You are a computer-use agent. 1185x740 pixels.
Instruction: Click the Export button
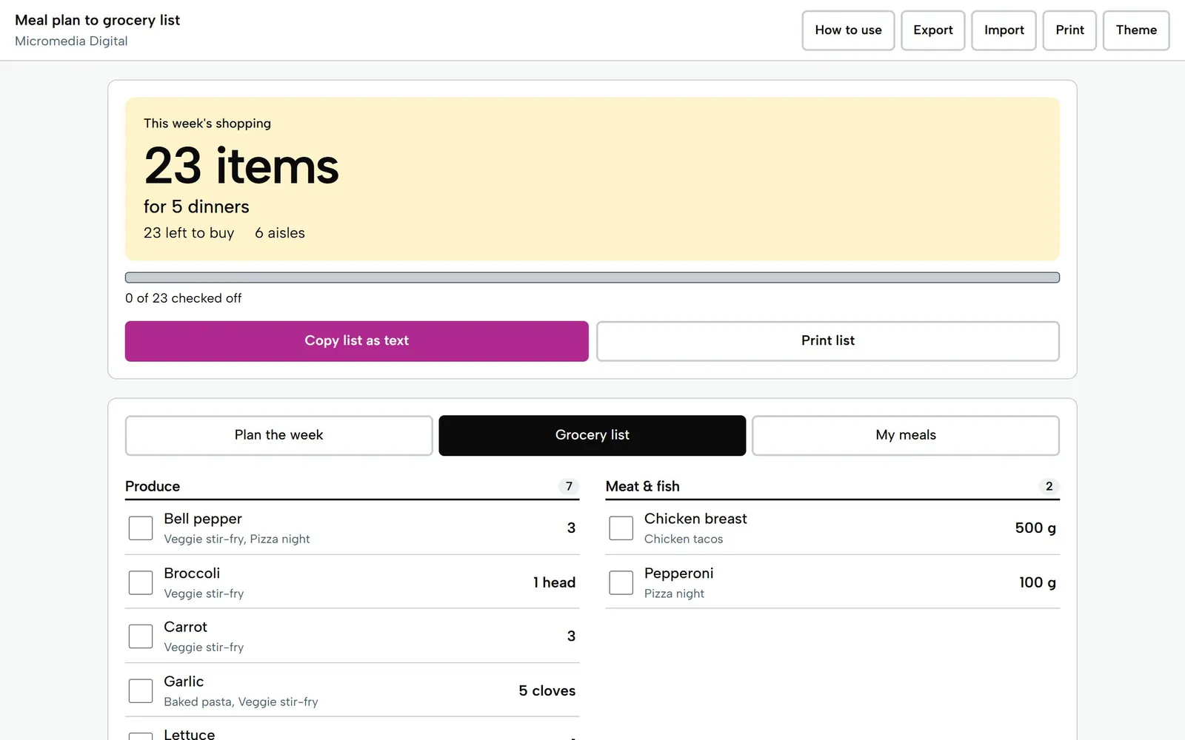point(932,30)
